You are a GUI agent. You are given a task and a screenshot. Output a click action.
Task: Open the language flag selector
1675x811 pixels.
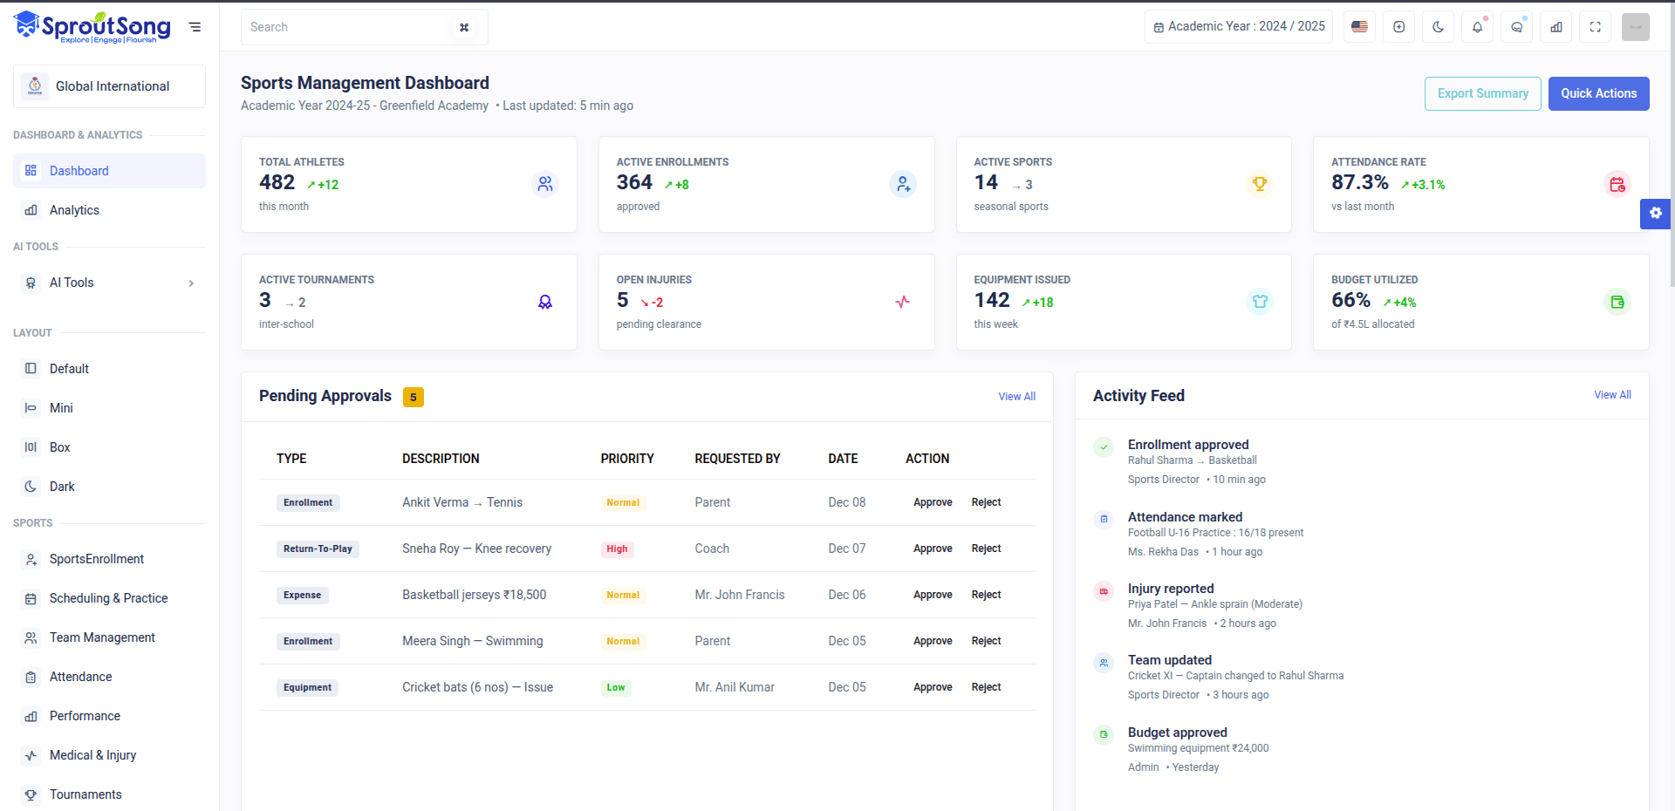click(1359, 27)
